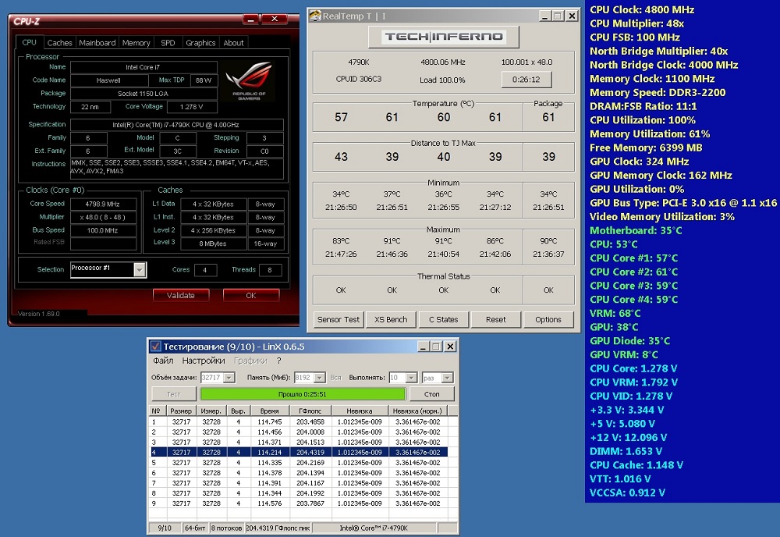Click the green Прошло progress bar
Image resolution: width=780 pixels, height=537 pixels.
point(303,393)
